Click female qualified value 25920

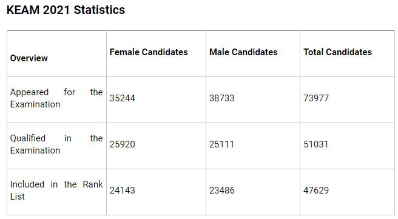122,144
